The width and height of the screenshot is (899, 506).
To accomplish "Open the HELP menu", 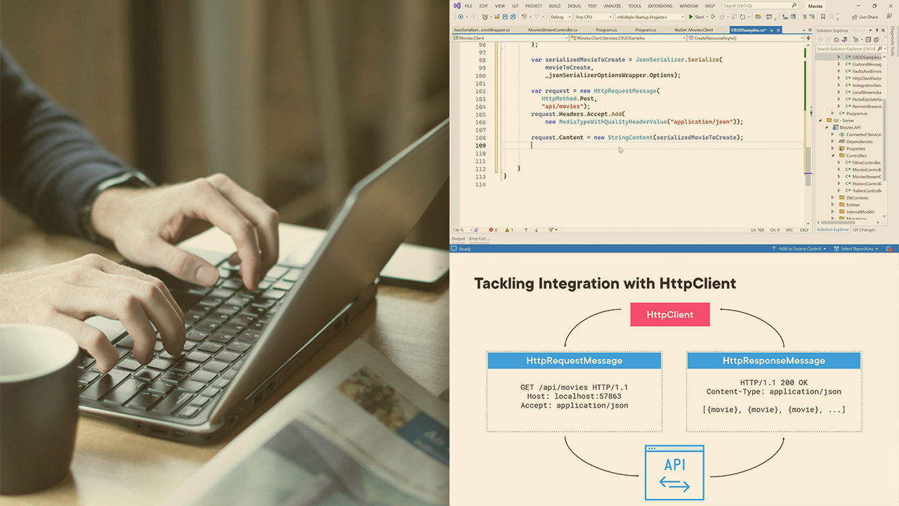I will pyautogui.click(x=710, y=6).
